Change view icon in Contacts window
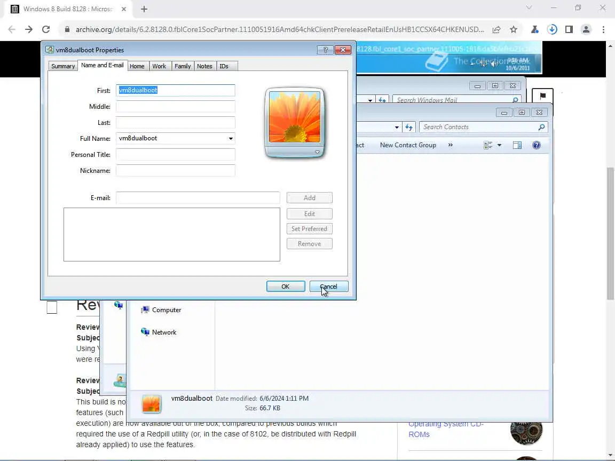Screen dimensions: 615x461 tap(488, 145)
